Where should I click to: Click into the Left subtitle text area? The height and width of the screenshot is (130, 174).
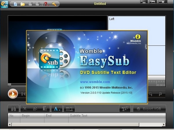point(137,31)
